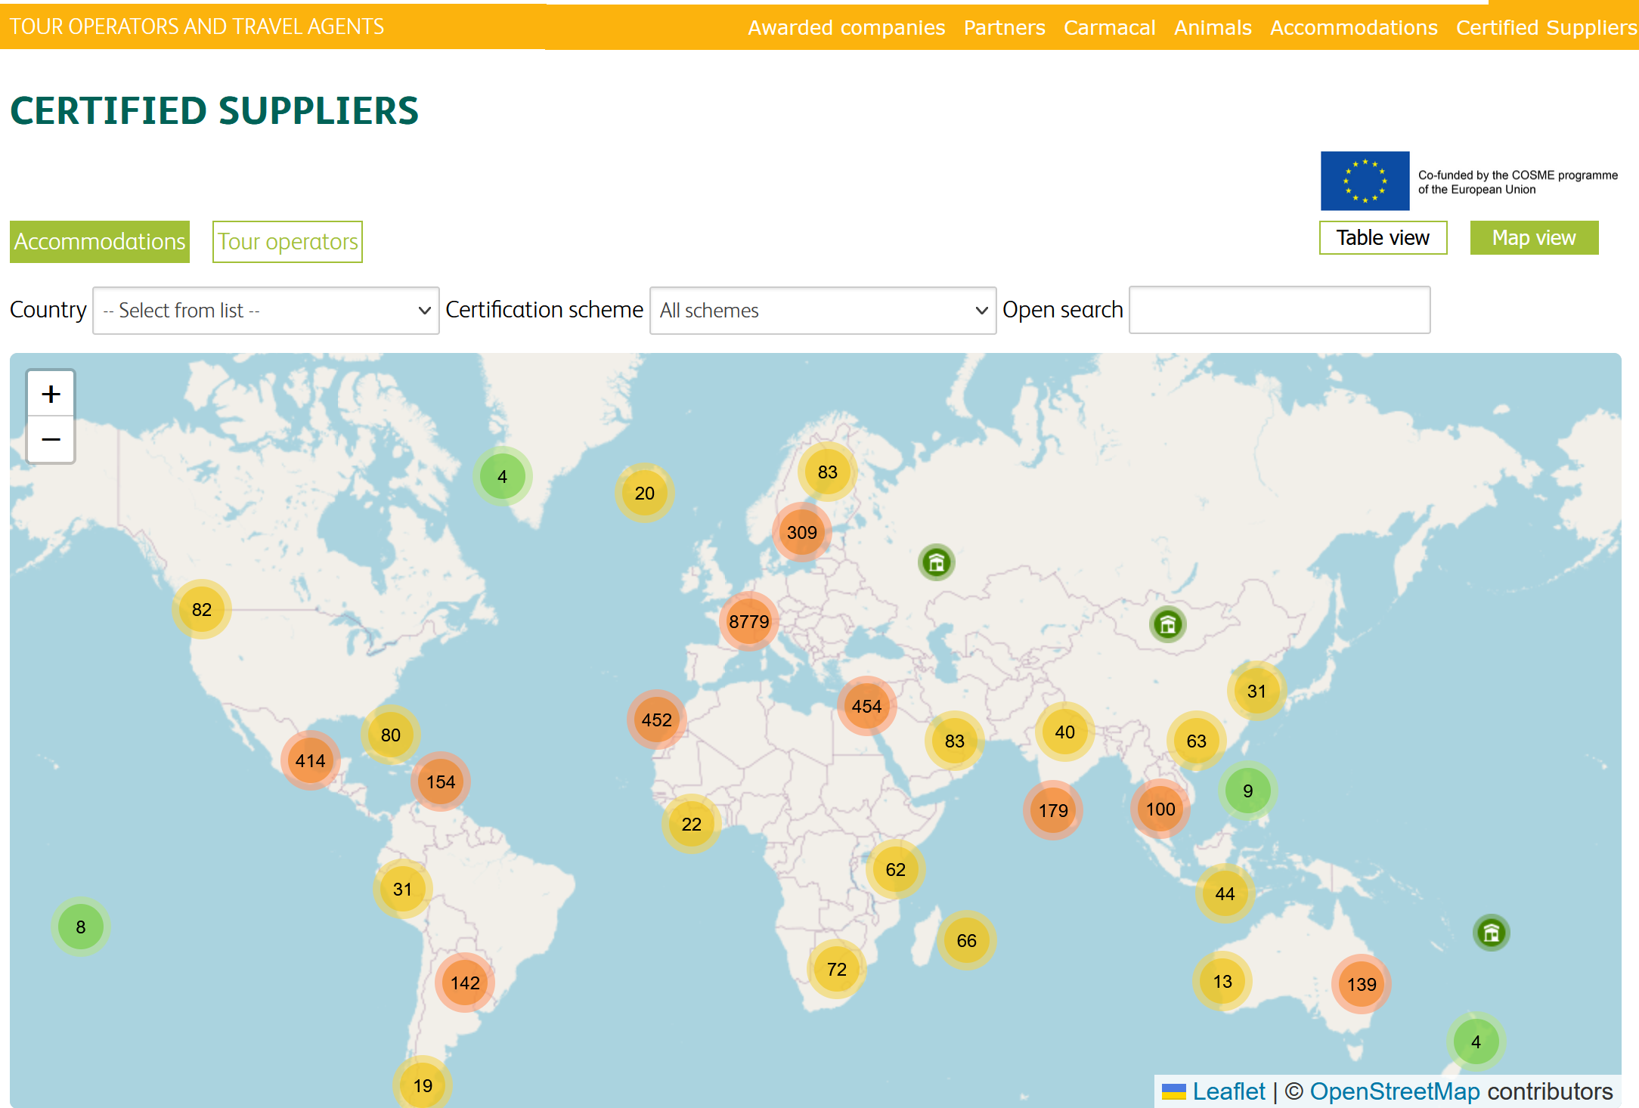
Task: Click the accommodation marker in the Pacific
Action: click(1491, 933)
